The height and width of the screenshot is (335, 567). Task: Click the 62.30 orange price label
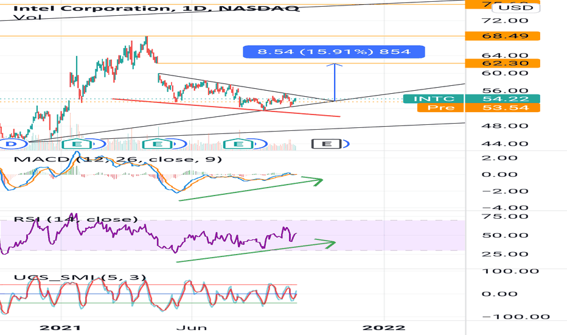[x=503, y=63]
